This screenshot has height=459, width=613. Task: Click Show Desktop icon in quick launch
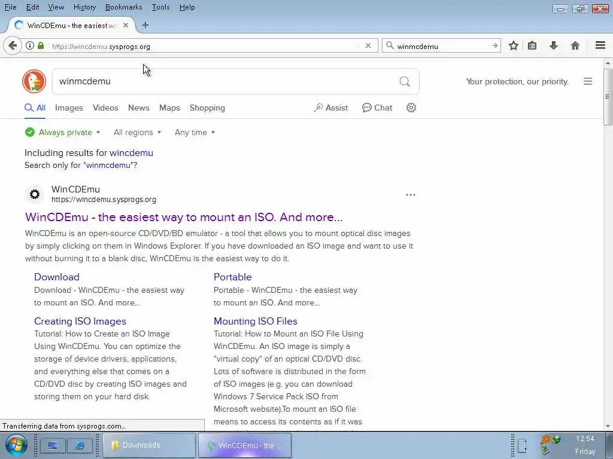pos(53,445)
